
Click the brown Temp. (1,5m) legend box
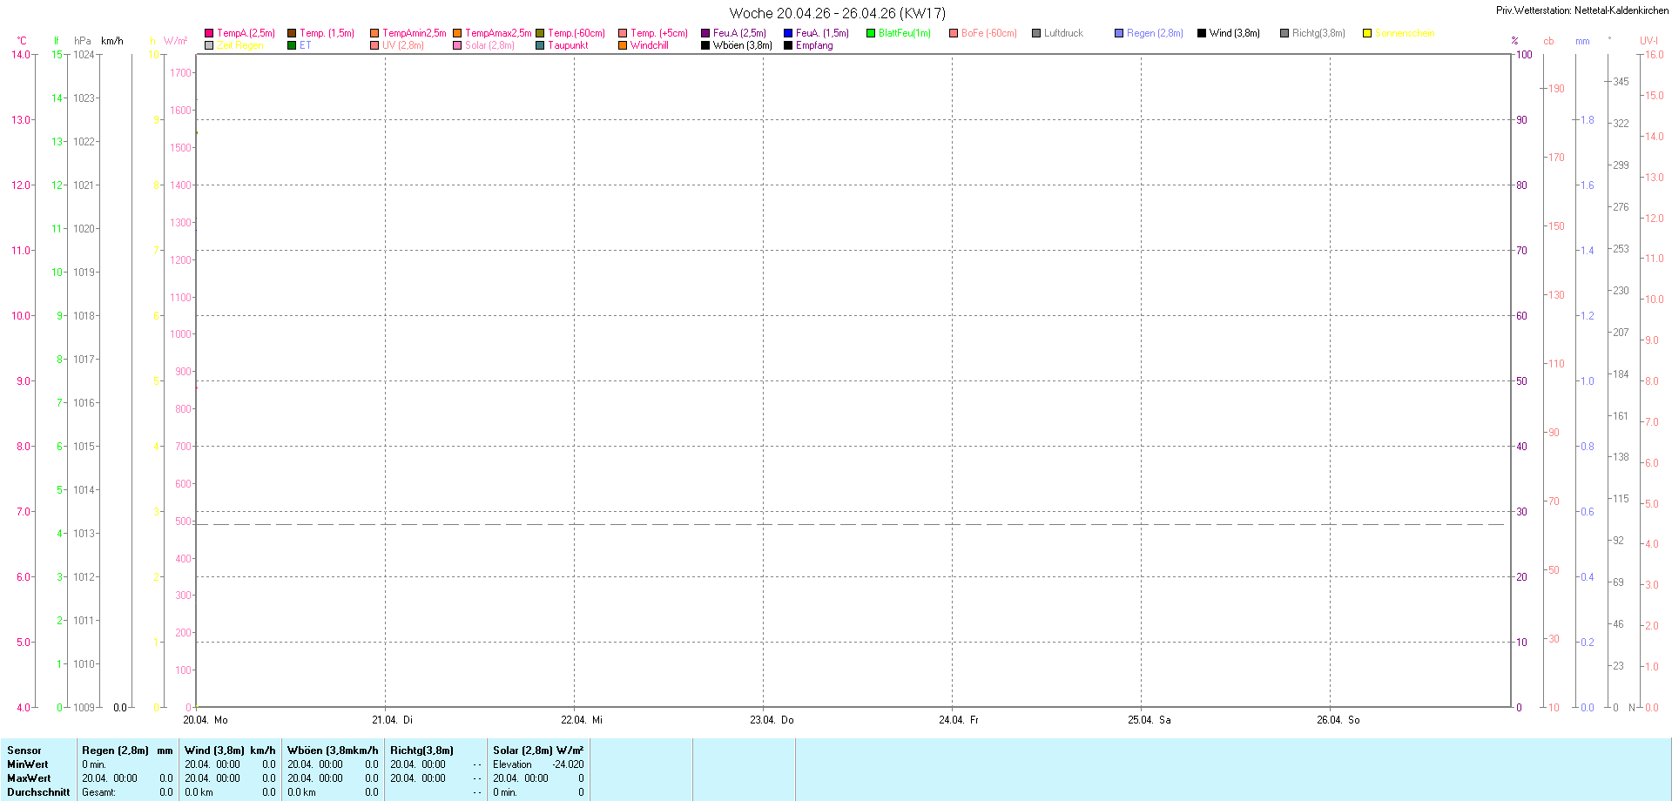tap(292, 33)
